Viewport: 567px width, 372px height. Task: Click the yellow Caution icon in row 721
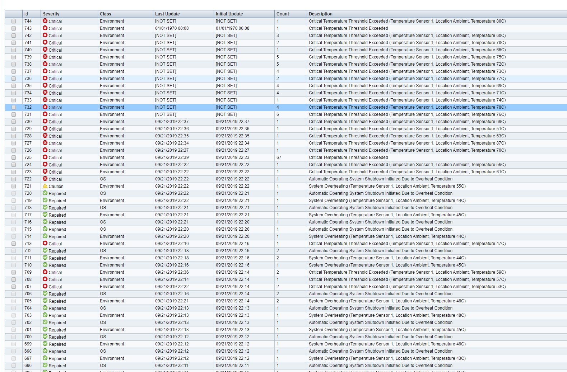45,186
